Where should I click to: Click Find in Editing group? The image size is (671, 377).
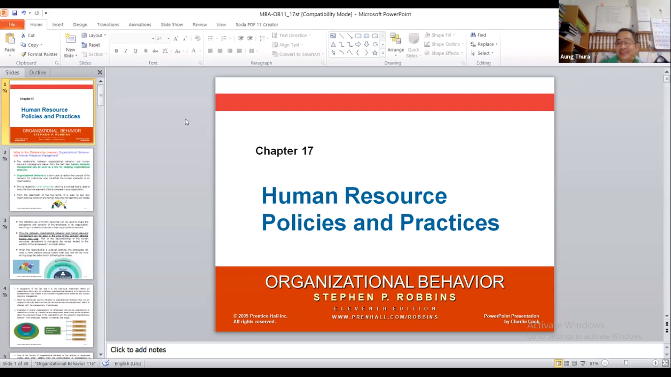478,35
